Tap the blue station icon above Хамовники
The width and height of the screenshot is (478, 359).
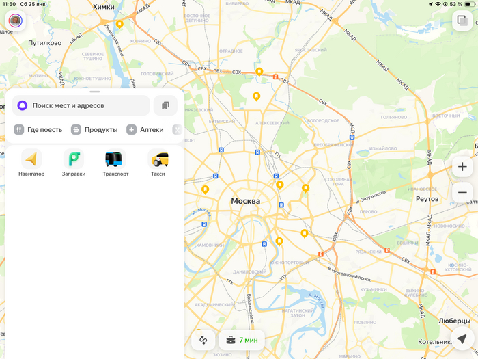pos(204,224)
